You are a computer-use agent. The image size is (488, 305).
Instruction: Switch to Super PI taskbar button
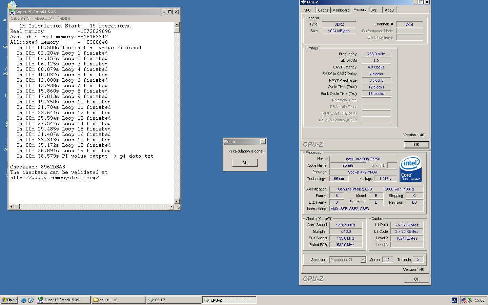tap(63, 300)
